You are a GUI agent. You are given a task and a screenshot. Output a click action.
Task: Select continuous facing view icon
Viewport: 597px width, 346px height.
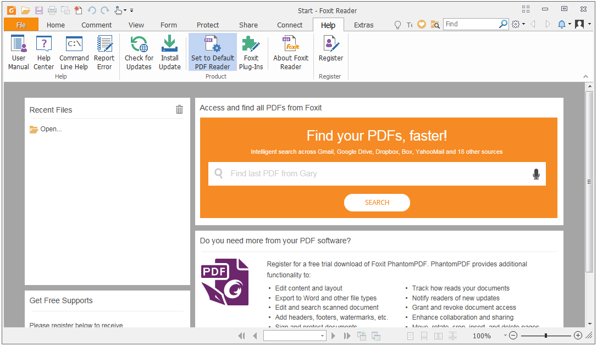click(453, 336)
